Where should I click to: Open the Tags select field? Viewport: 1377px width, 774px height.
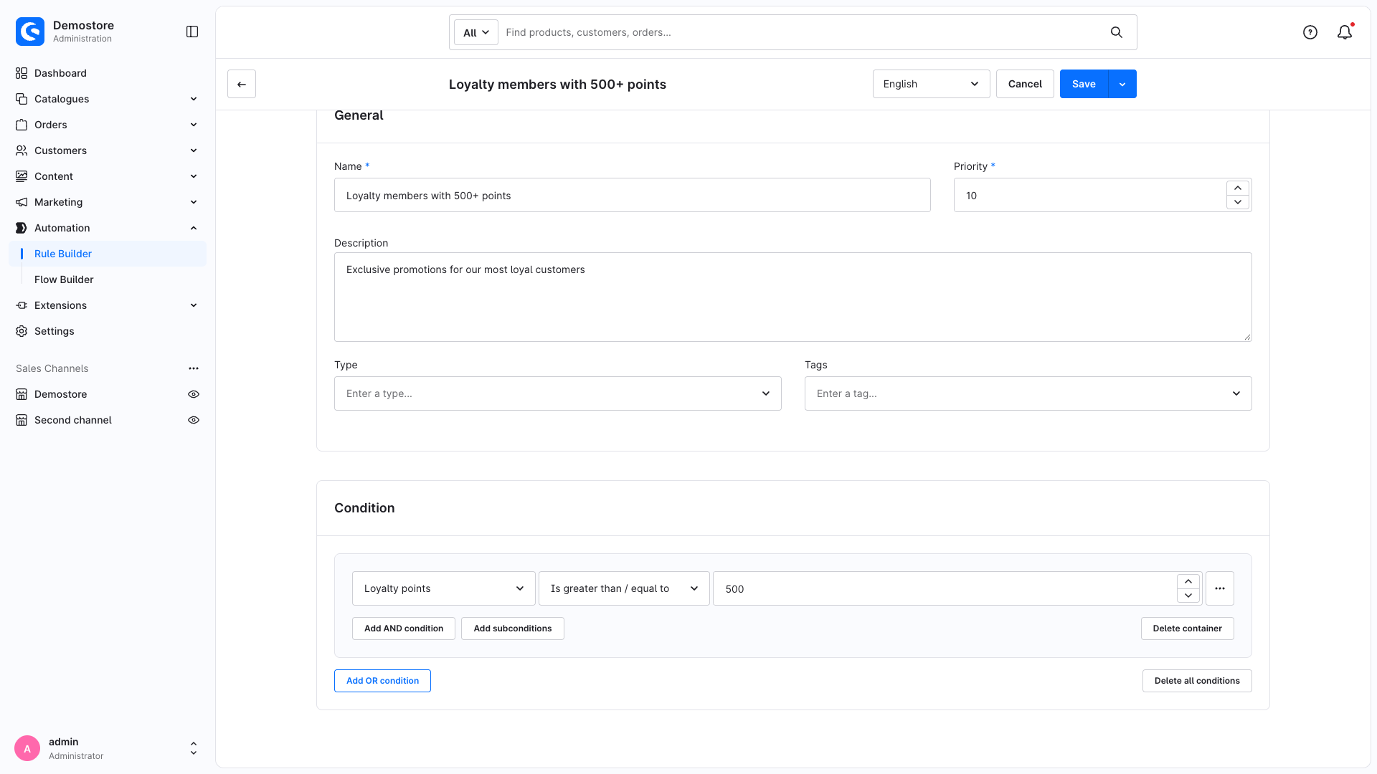point(1028,393)
